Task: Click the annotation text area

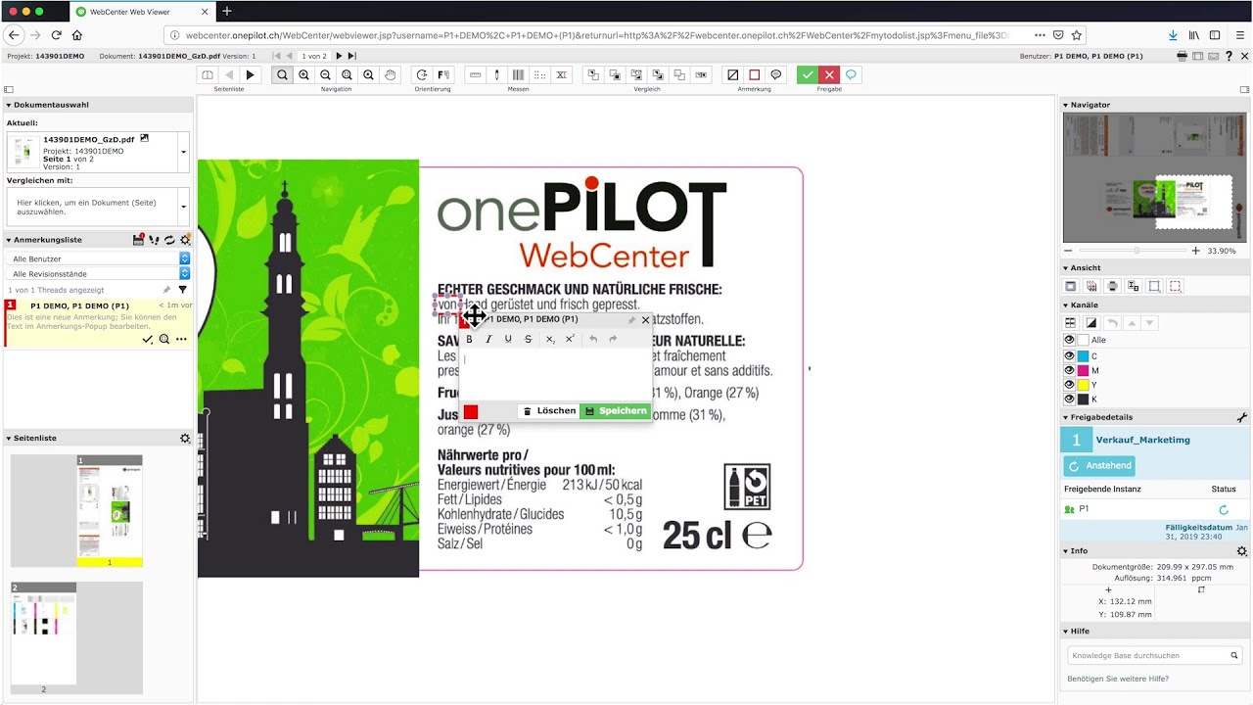Action: pyautogui.click(x=555, y=374)
